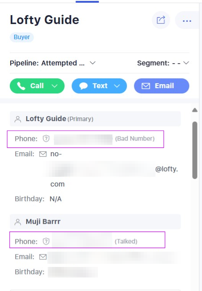The image size is (202, 291).
Task: Click envelope icon next to Lofty Guide's email
Action: tap(43, 154)
